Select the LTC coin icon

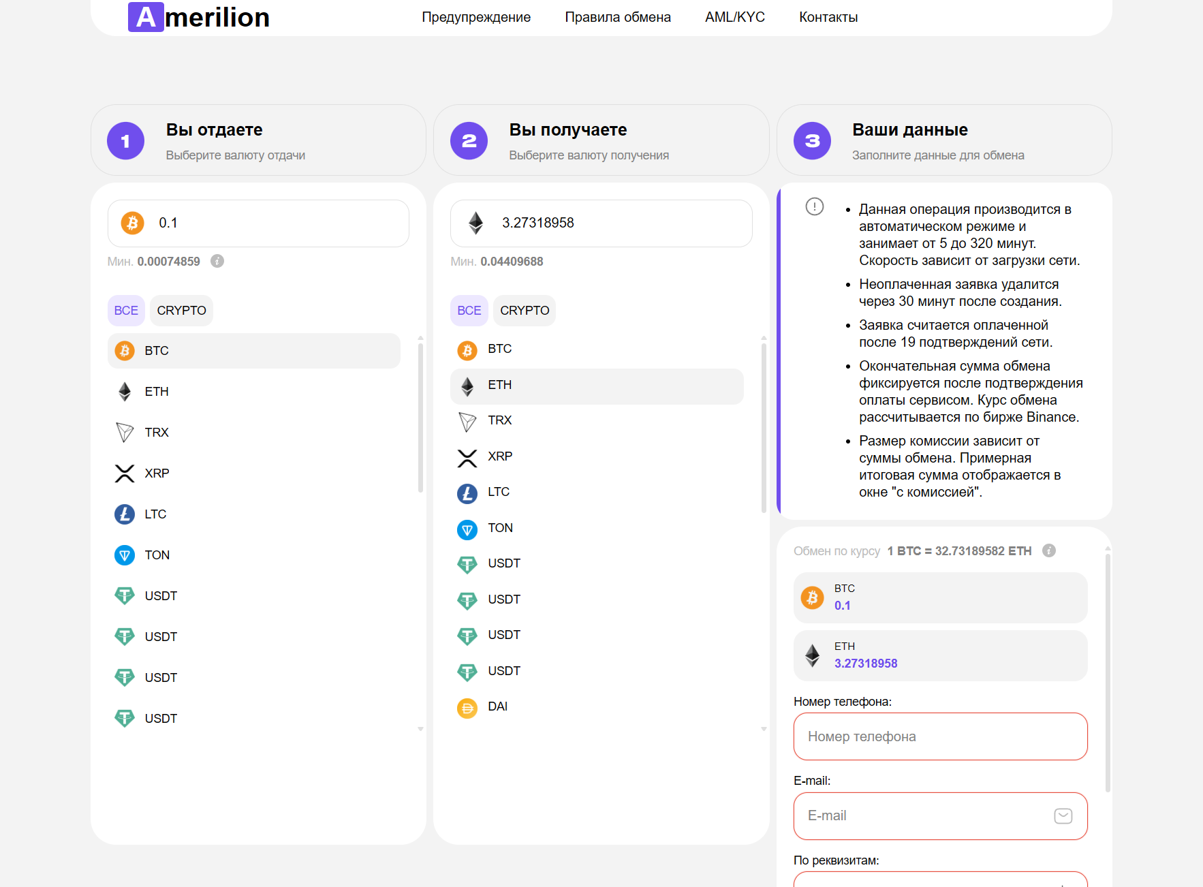tap(125, 514)
